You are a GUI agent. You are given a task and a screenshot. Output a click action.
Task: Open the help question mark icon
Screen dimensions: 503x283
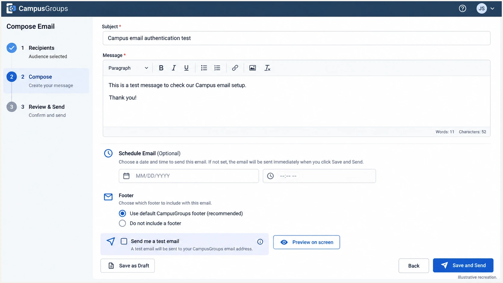tap(462, 8)
